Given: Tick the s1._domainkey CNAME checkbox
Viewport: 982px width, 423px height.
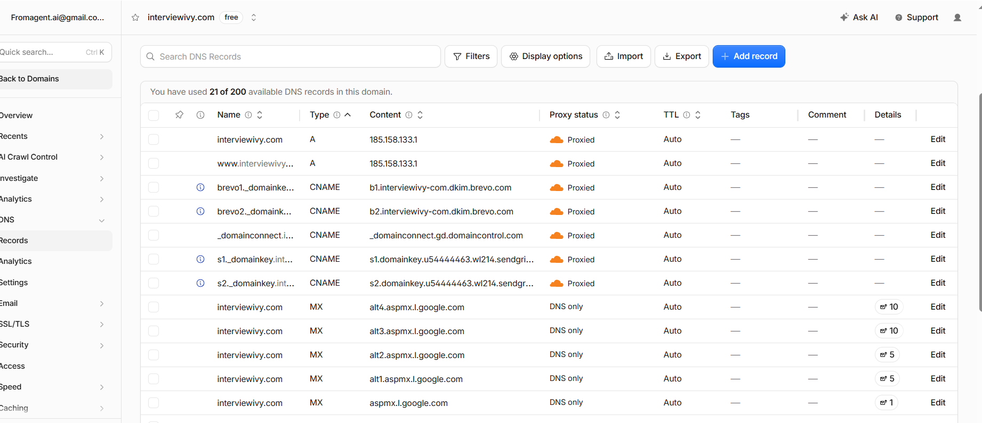Looking at the screenshot, I should click(154, 259).
